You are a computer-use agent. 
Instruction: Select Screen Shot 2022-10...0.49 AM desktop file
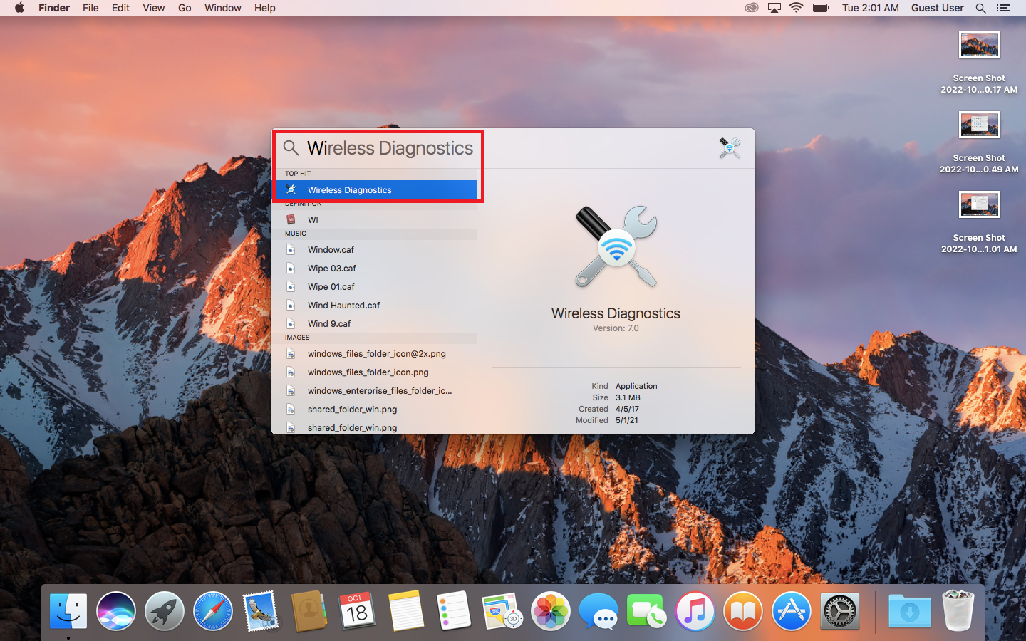pyautogui.click(x=979, y=142)
